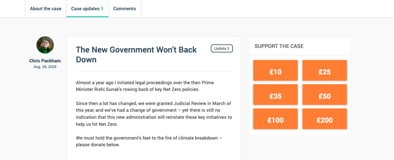Click the headline The New Government Won't Back Down
Screen dimensions: 394x160
[x=136, y=54]
